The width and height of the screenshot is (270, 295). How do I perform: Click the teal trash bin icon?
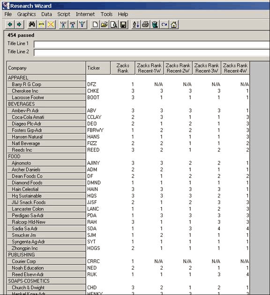155,24
